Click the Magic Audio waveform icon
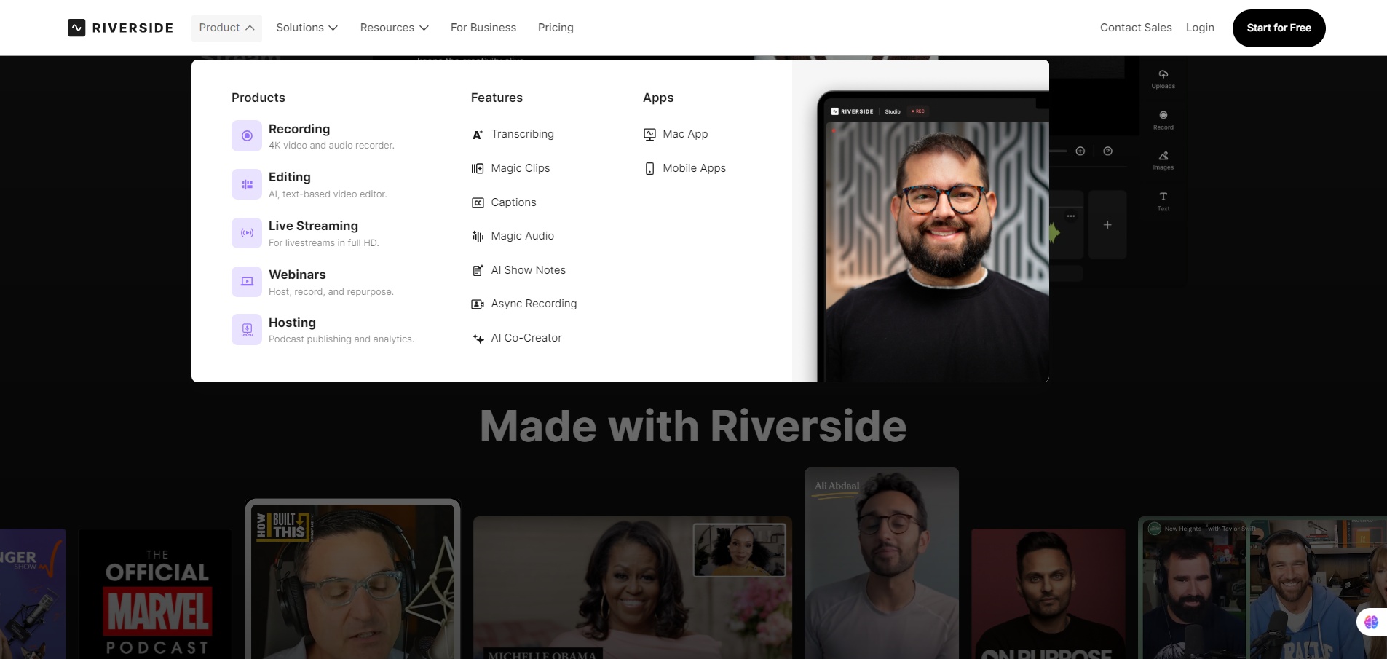This screenshot has height=659, width=1387. [478, 236]
